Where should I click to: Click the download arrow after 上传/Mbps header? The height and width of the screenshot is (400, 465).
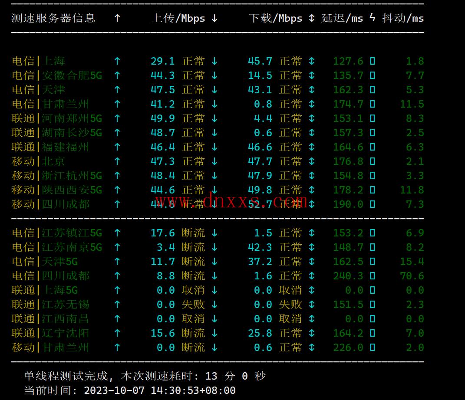(214, 18)
